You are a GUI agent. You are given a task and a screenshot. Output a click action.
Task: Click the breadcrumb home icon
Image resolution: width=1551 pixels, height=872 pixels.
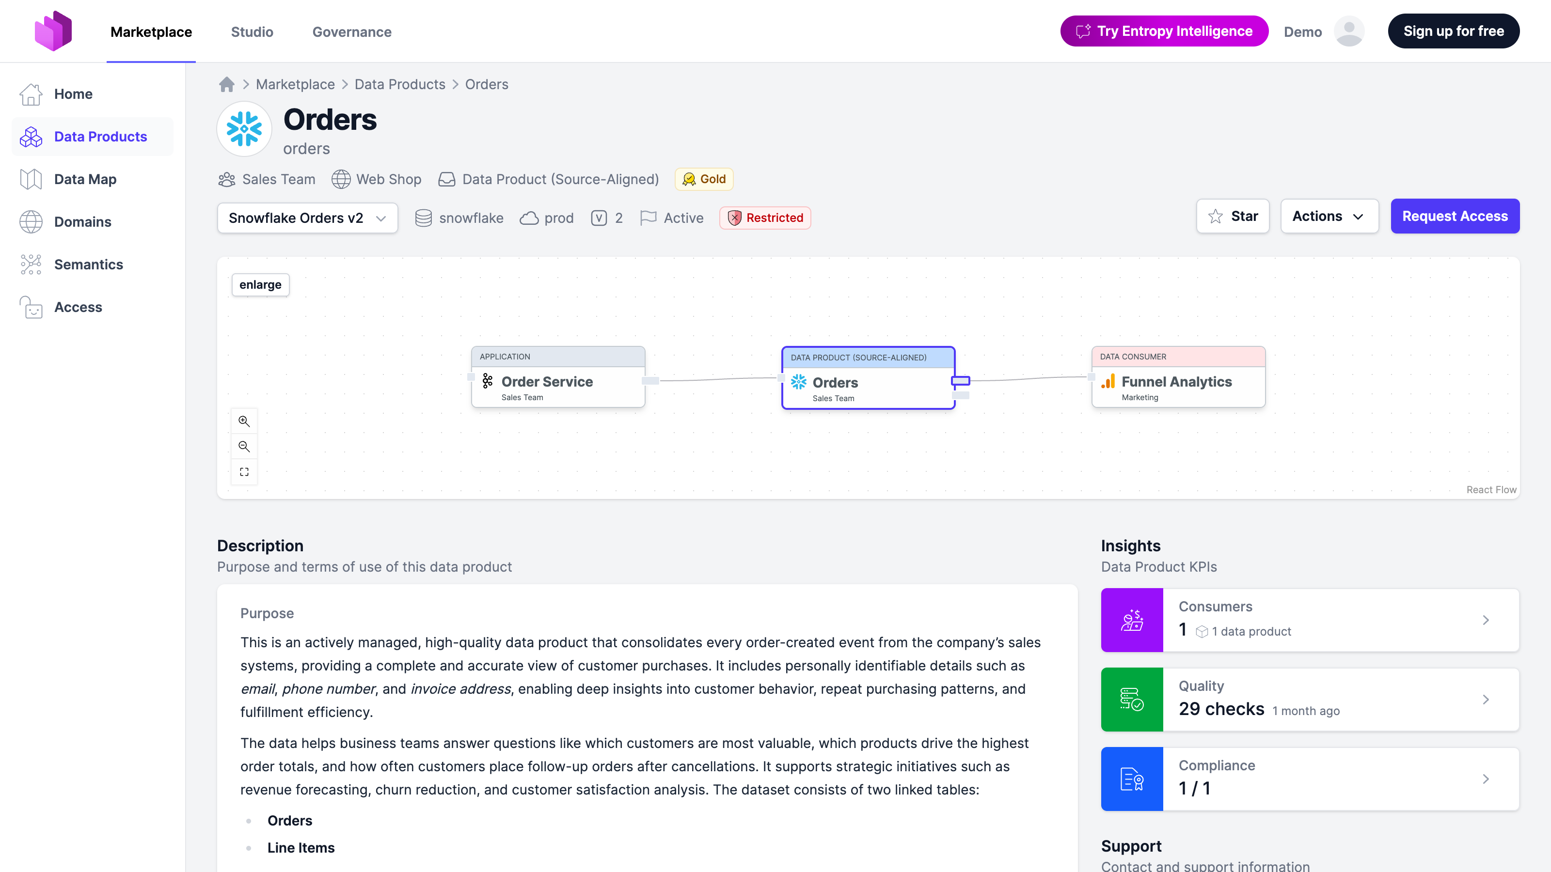(226, 84)
